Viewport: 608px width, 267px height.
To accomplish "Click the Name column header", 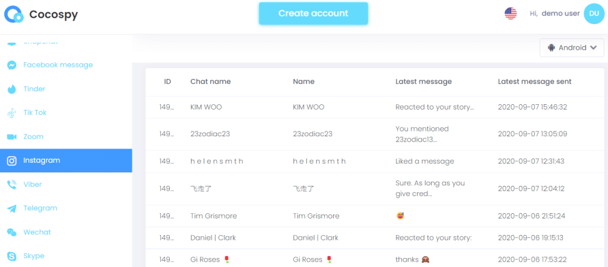I will click(x=303, y=82).
